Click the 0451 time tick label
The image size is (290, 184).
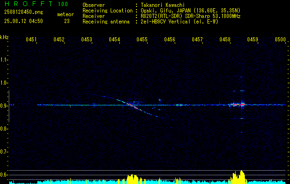coord(31,39)
